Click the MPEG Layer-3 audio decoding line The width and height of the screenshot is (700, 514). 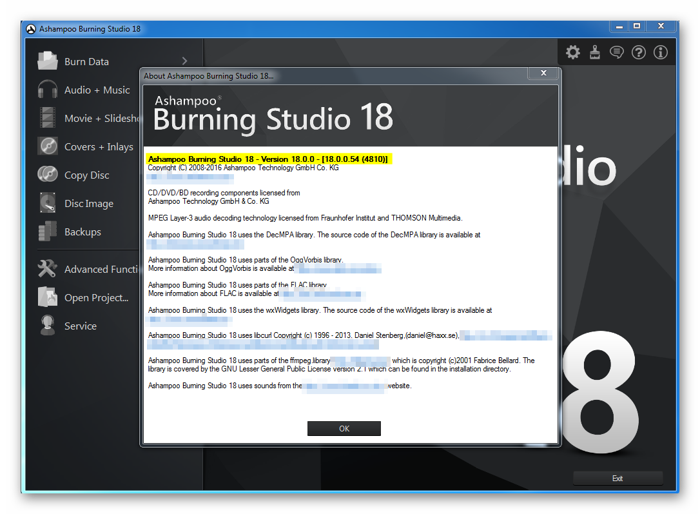tap(306, 218)
